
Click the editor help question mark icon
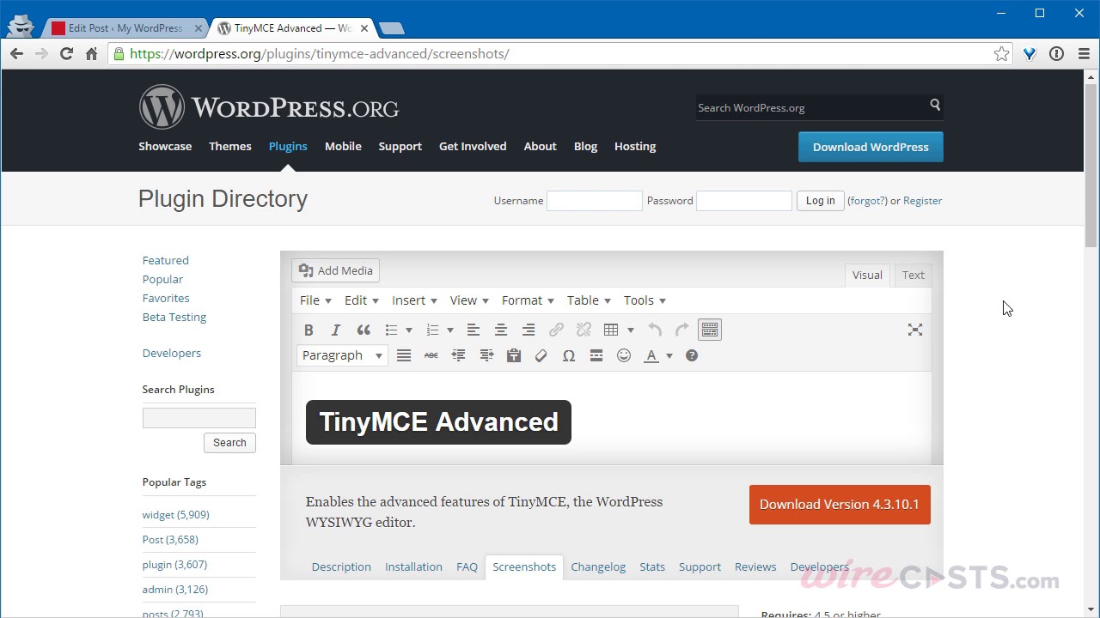692,355
